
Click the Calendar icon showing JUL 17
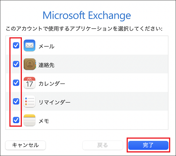29,83
